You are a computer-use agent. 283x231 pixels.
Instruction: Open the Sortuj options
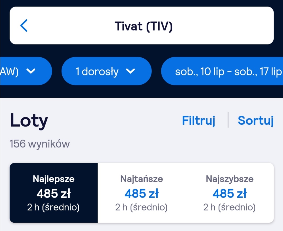coord(256,120)
